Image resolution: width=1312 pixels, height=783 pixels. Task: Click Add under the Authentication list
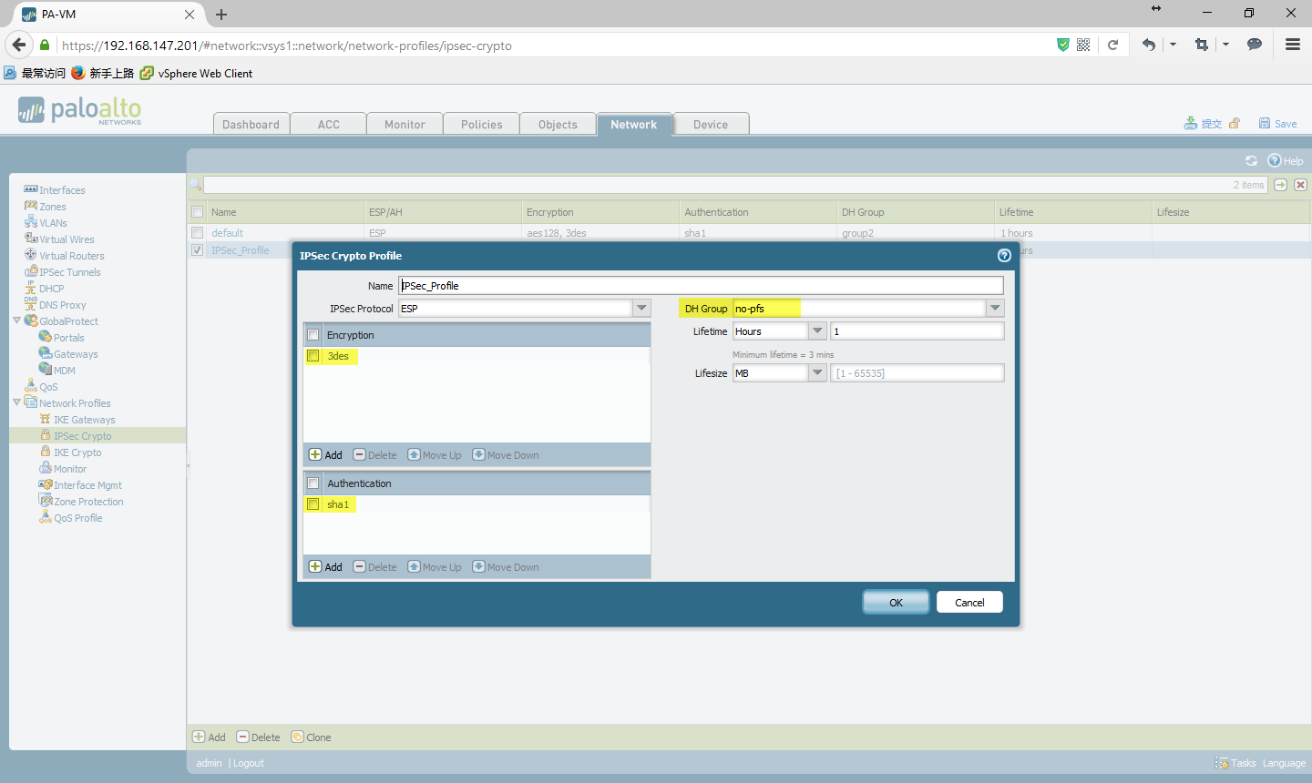tap(326, 567)
